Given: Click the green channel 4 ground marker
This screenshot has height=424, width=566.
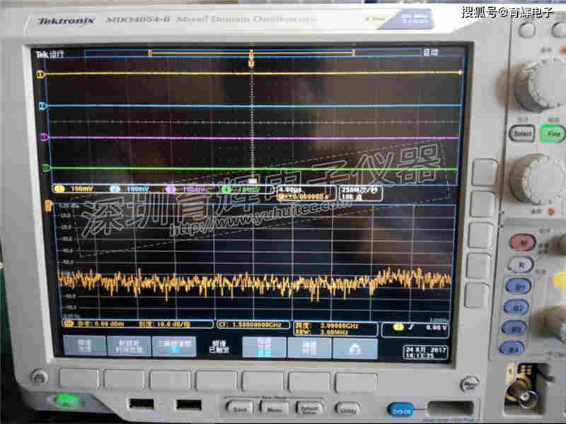Looking at the screenshot, I should [45, 168].
